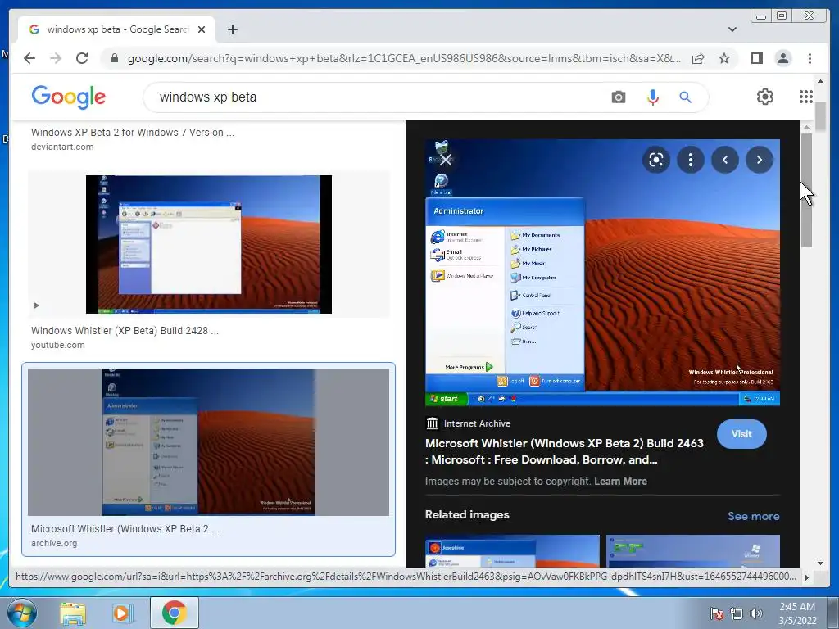Open Action Center flag icon
Viewport: 839px width, 629px height.
pyautogui.click(x=716, y=613)
